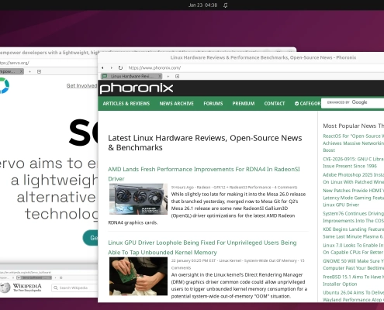This screenshot has width=384, height=310.
Task: Click the Wikipedia search magnifier icon
Action: [55, 288]
